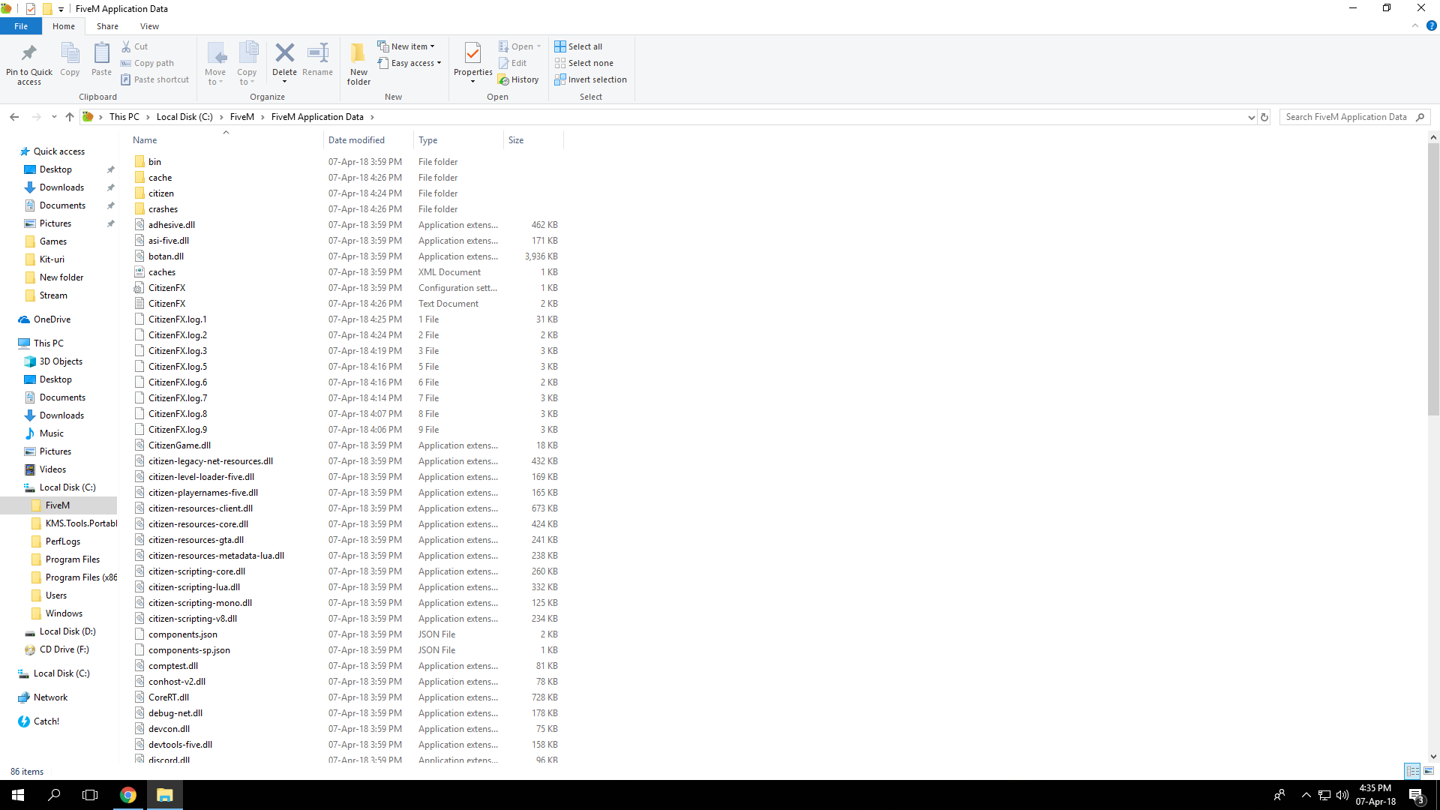Open volume control in system tray
Viewport: 1440px width, 810px height.
point(1342,795)
